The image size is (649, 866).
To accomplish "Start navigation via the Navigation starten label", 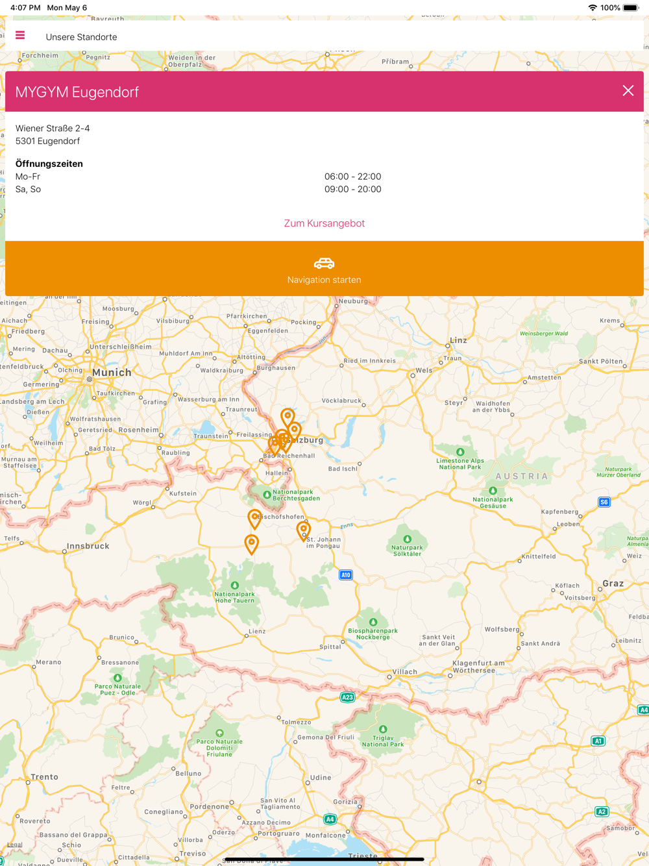I will (x=324, y=280).
